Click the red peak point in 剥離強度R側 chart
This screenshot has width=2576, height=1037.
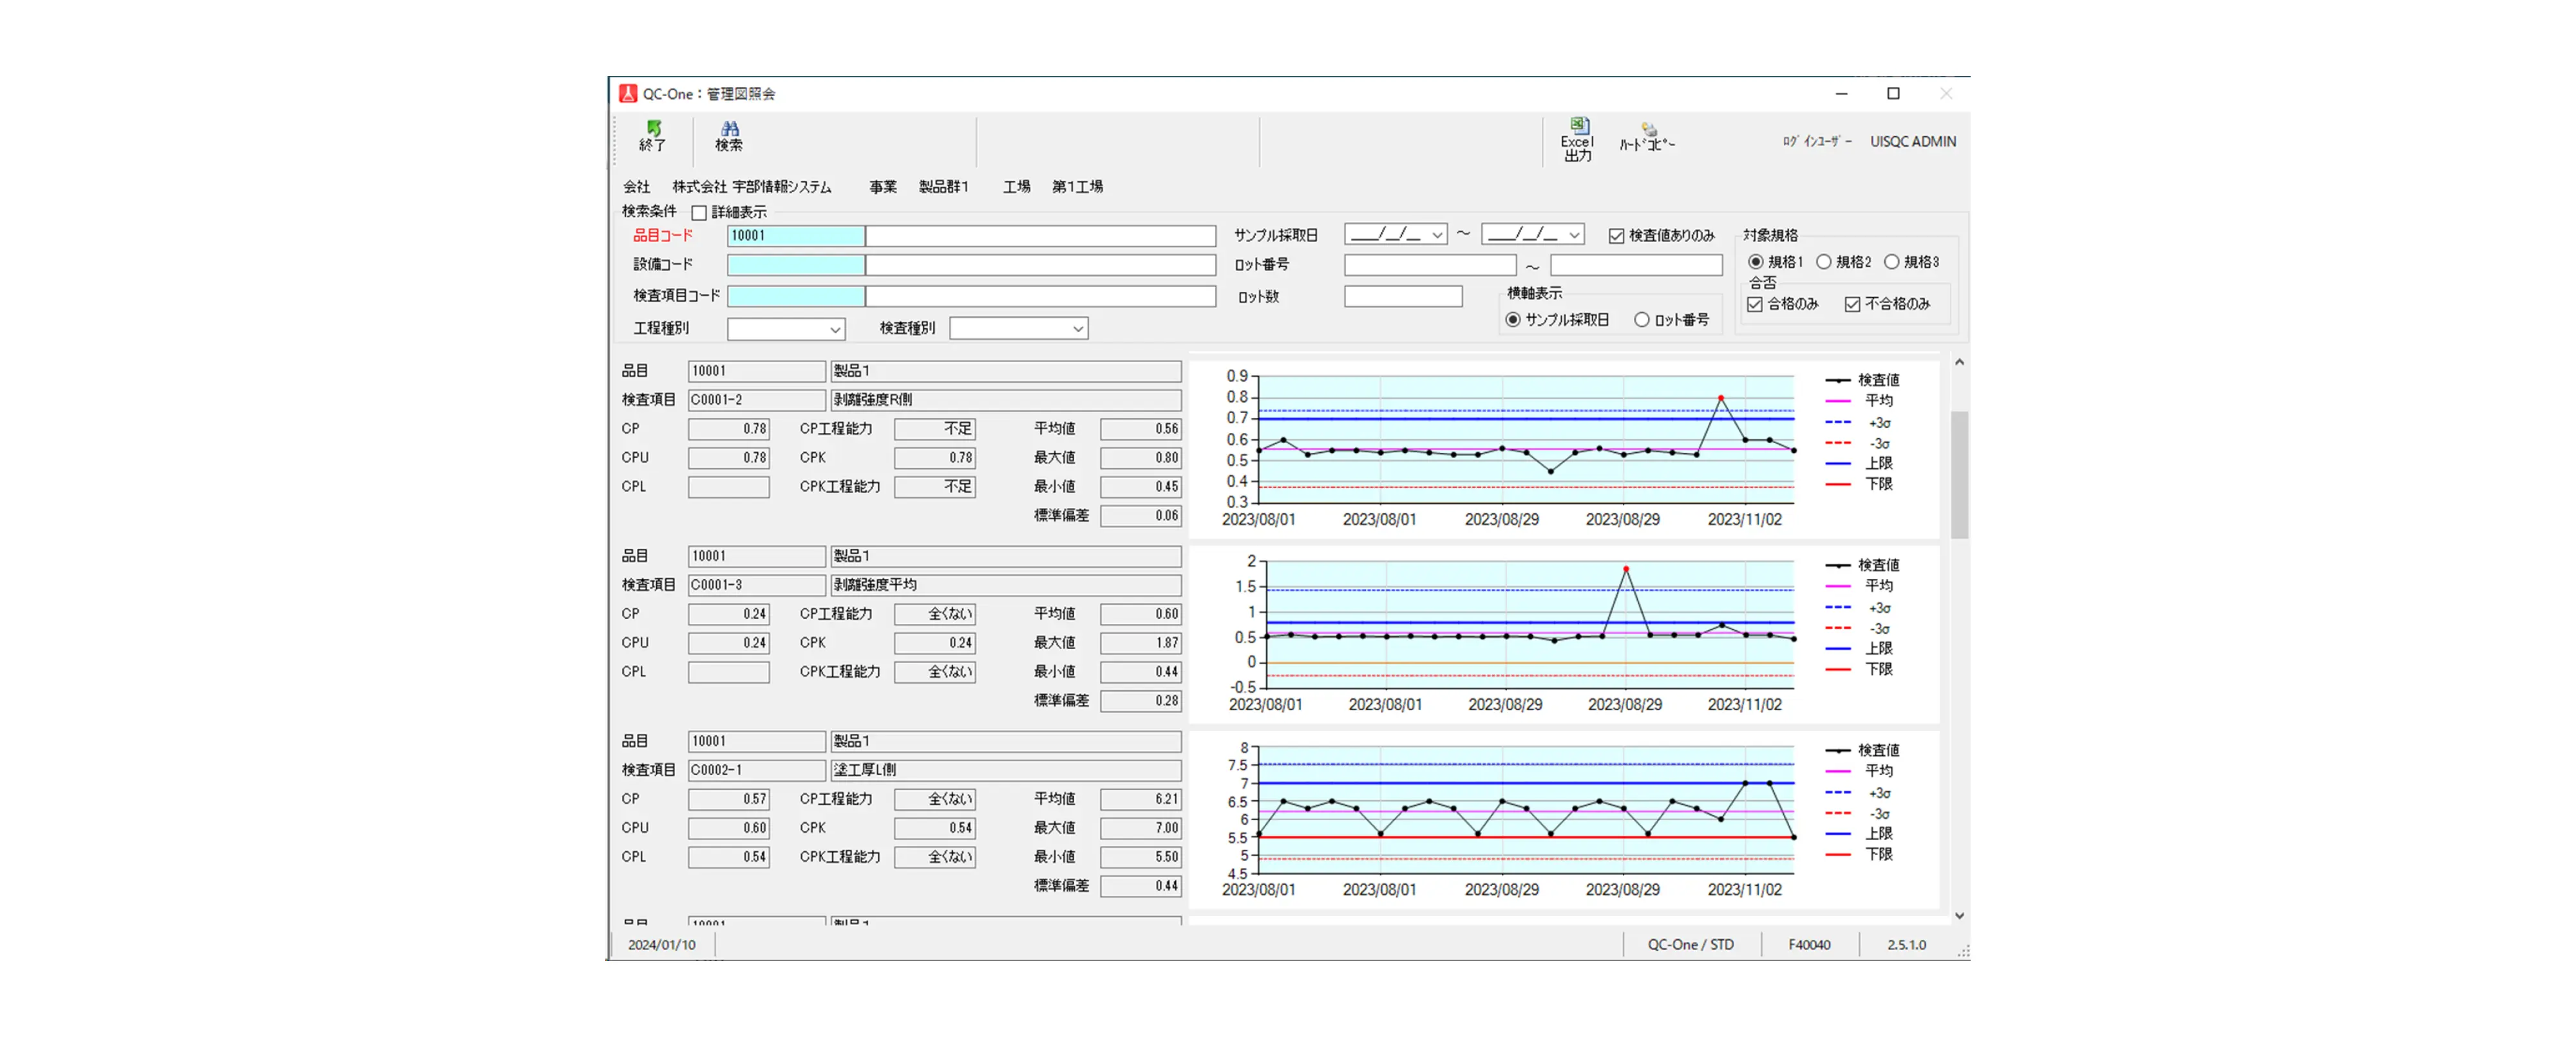pyautogui.click(x=1721, y=398)
